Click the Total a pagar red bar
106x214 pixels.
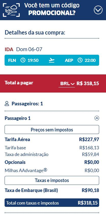click(53, 83)
